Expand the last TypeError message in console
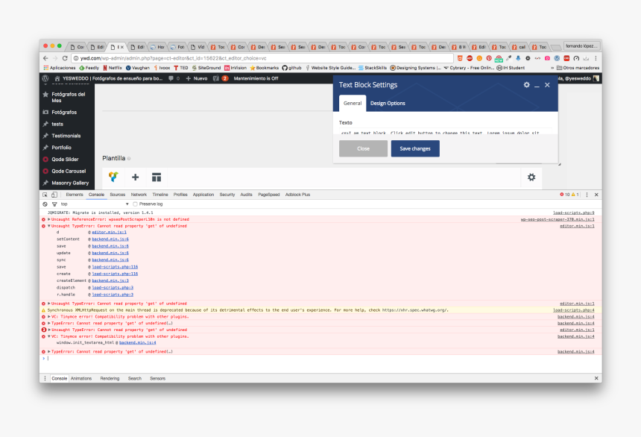Viewport: 641px width, 437px height. pos(49,351)
